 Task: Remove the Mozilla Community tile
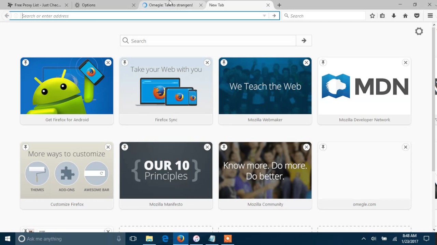(306, 147)
